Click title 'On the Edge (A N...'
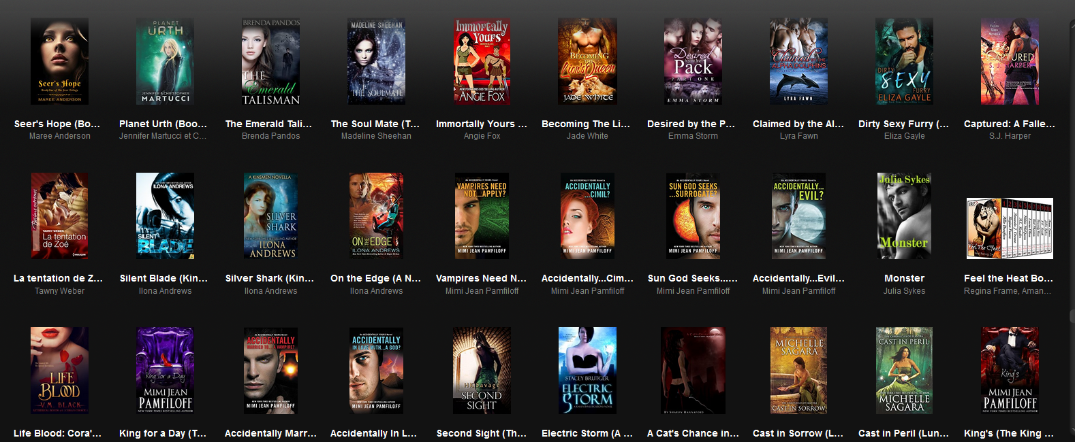This screenshot has height=442, width=1075. point(375,278)
